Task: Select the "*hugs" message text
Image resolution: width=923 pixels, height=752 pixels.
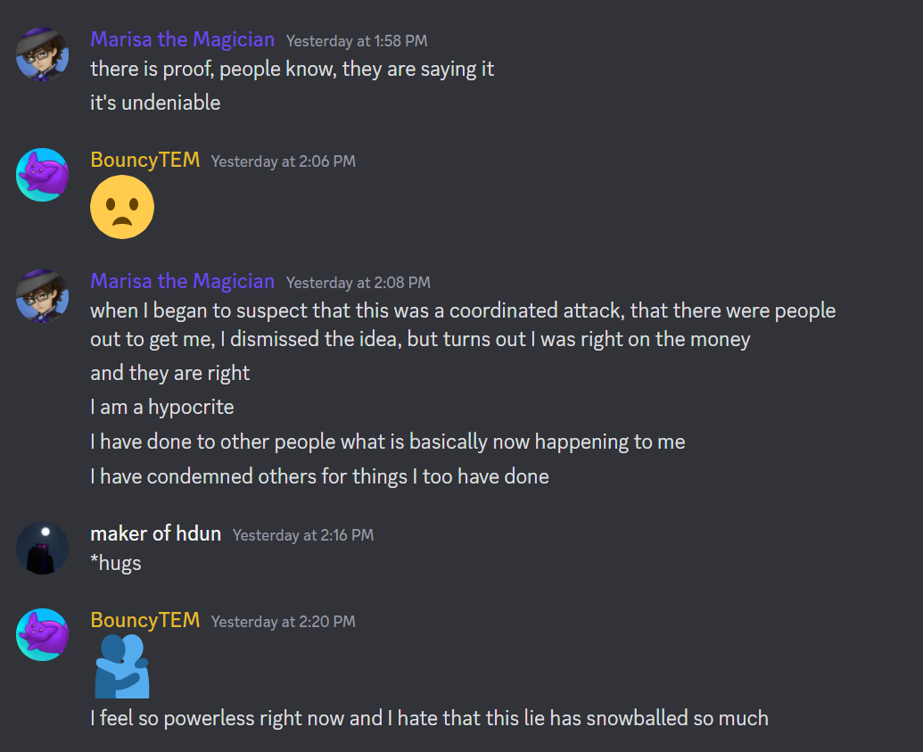Action: pos(116,563)
